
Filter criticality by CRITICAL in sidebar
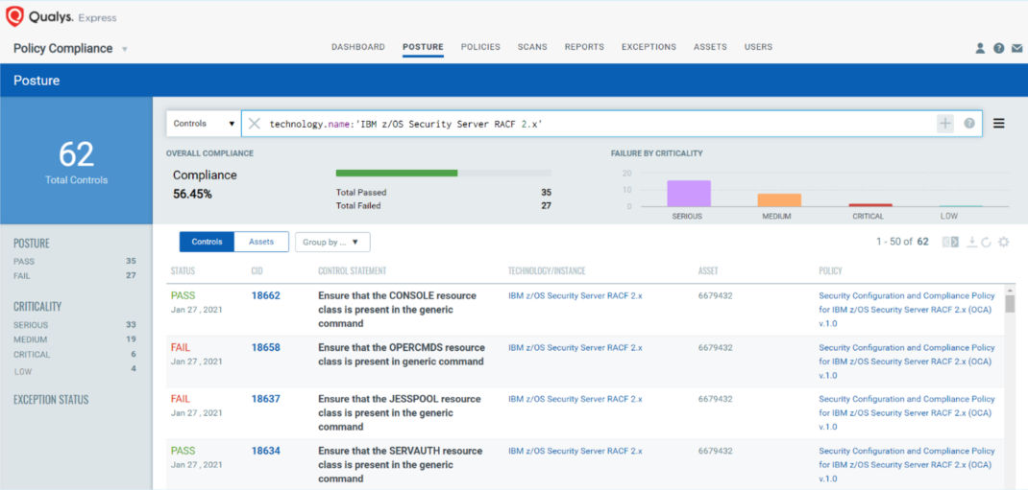point(75,355)
